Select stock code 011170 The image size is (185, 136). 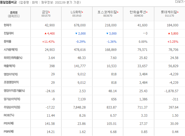169,16
